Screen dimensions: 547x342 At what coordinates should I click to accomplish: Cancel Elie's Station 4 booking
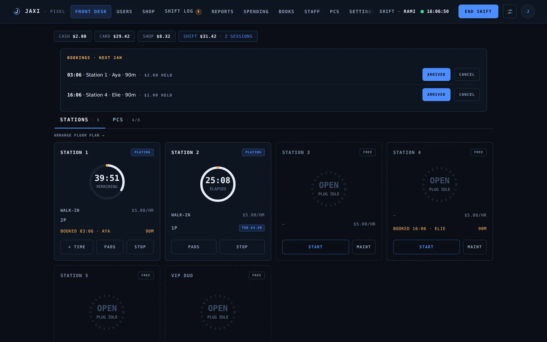(x=467, y=95)
